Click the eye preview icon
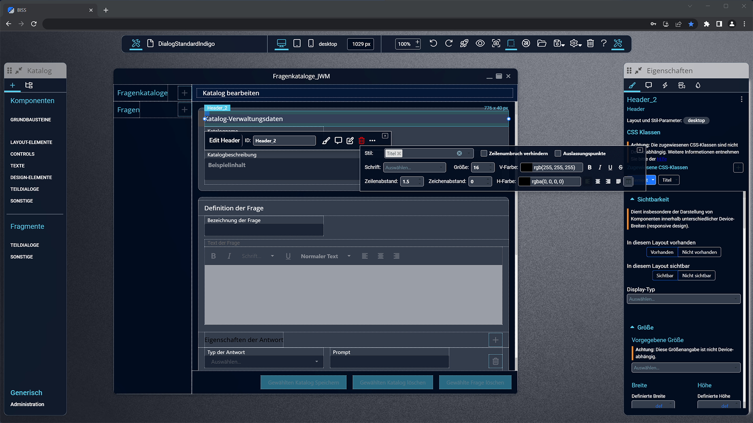This screenshot has height=423, width=753. coord(480,43)
